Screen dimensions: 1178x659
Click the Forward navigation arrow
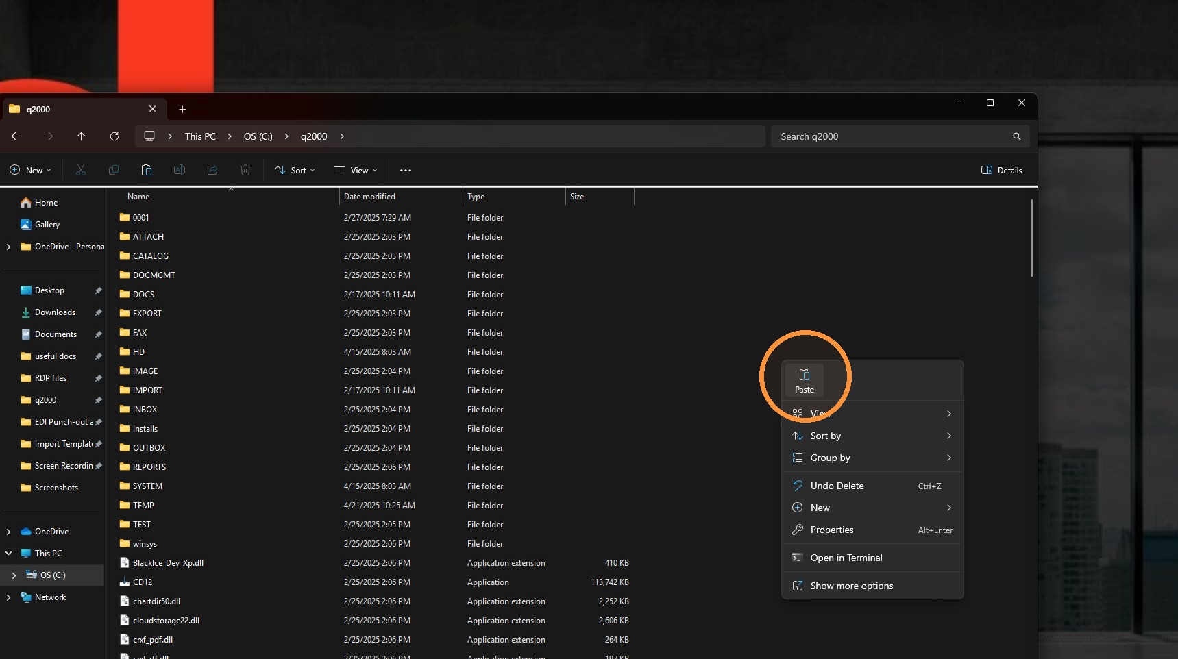(49, 136)
